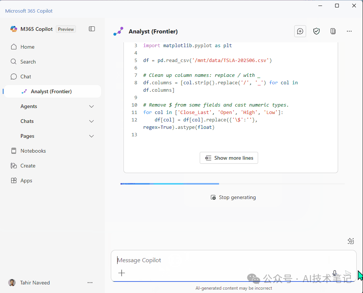Click the 'Clean up column names' comment

pos(202,75)
